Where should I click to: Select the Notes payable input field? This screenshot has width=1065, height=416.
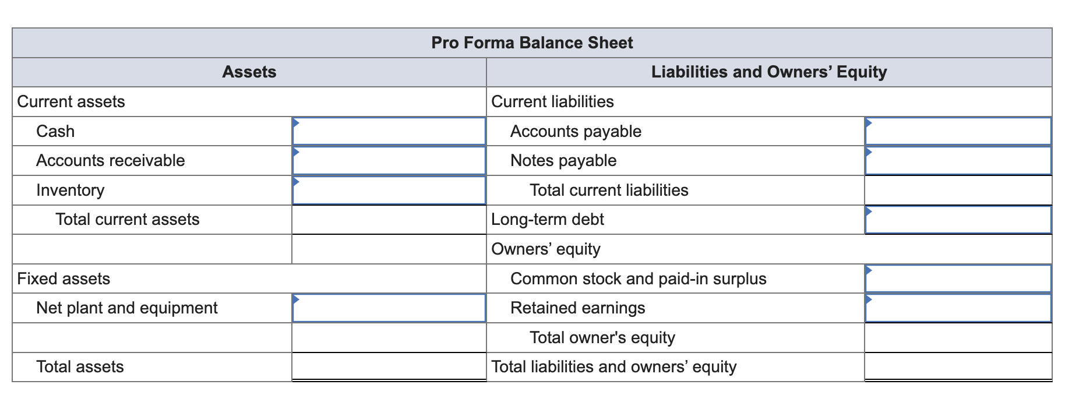tap(958, 161)
